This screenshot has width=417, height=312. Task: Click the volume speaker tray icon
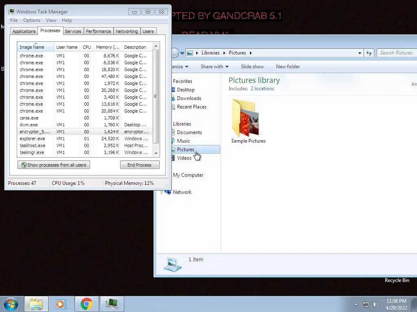[x=375, y=304]
